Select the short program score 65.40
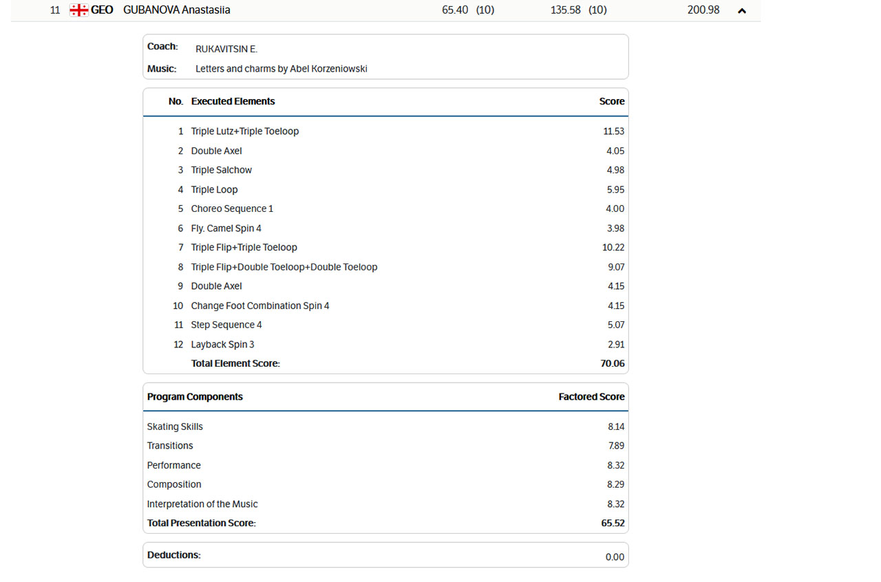The width and height of the screenshot is (881, 582). [455, 10]
